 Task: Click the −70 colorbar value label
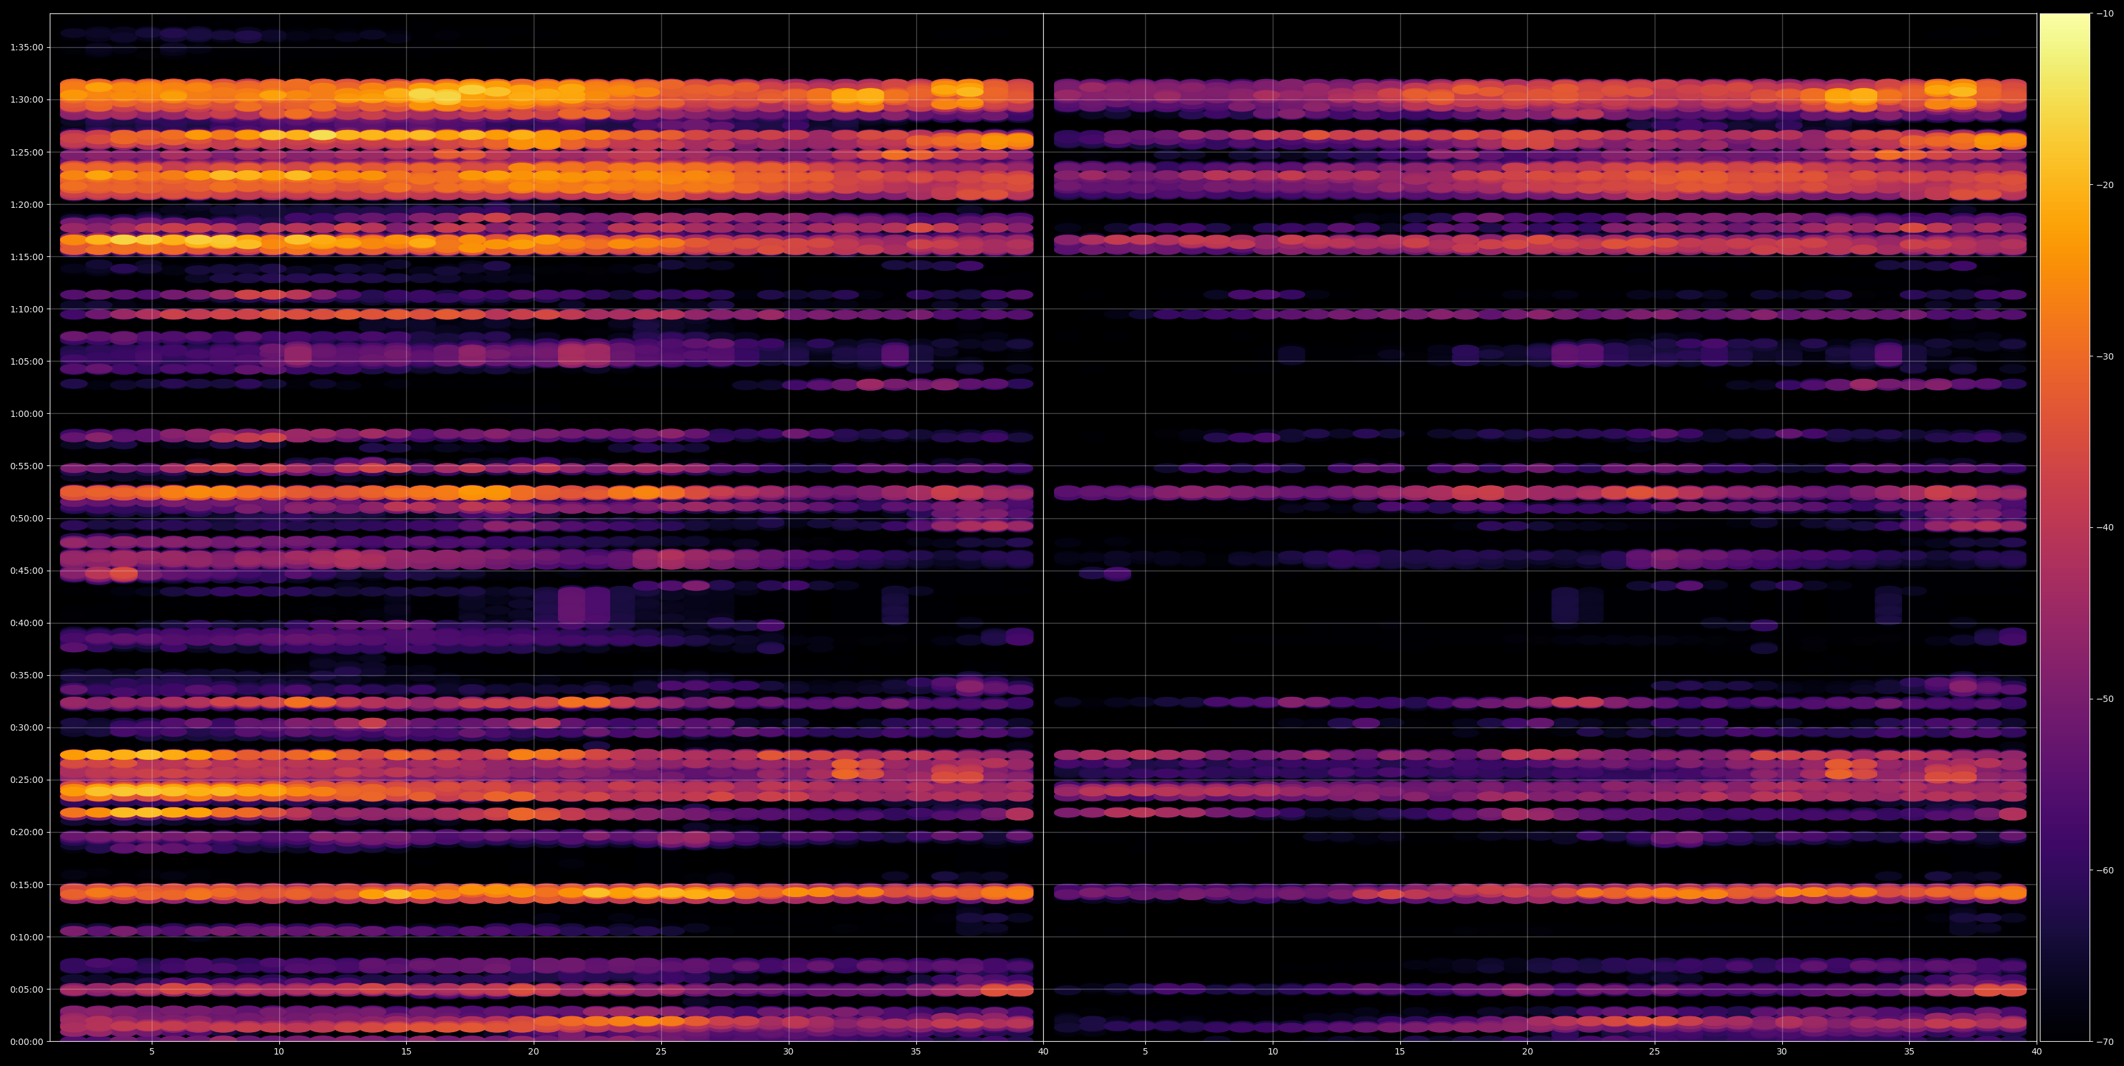tap(2105, 1042)
